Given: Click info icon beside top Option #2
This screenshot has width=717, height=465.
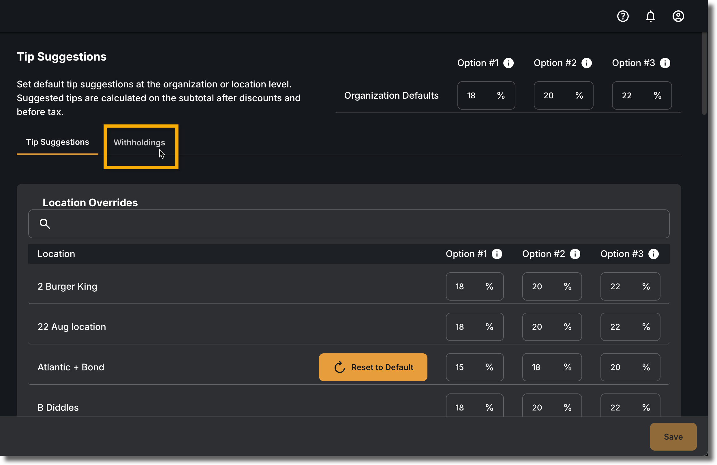Looking at the screenshot, I should 587,63.
